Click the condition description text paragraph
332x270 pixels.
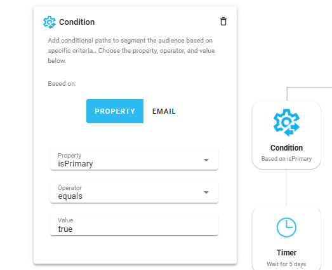point(131,50)
